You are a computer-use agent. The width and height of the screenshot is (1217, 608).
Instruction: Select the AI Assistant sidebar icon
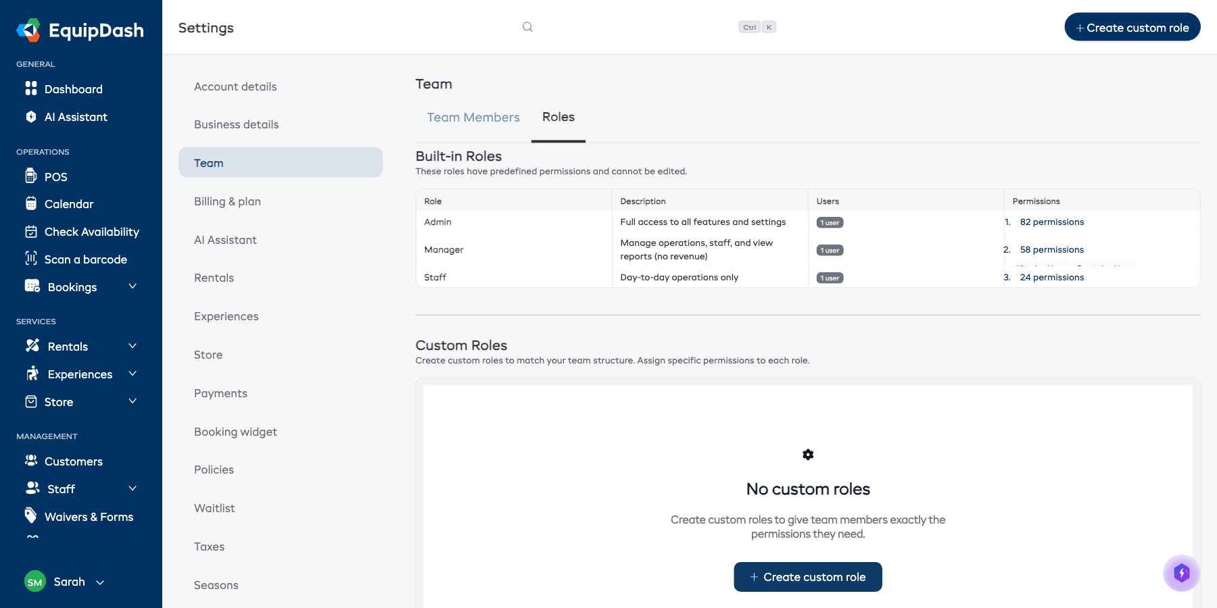click(31, 116)
